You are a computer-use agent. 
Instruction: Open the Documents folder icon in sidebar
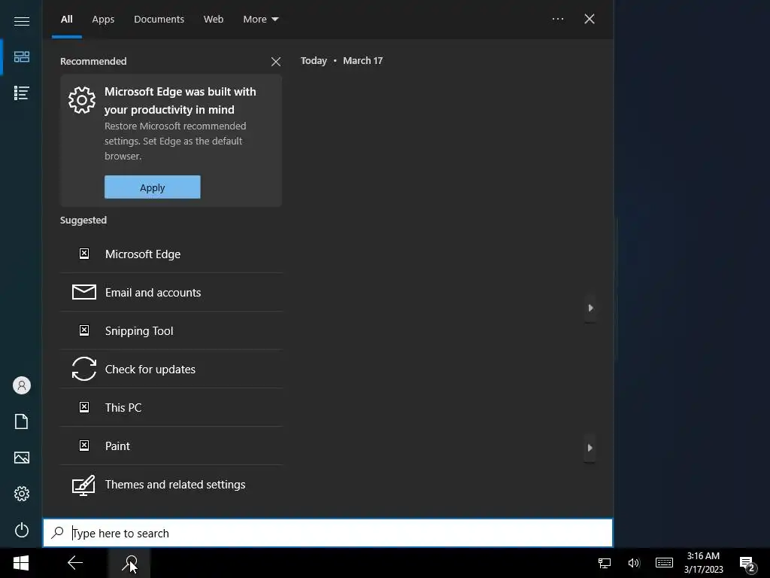[22, 421]
